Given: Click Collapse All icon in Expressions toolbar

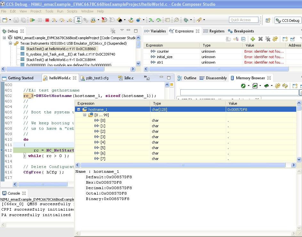Looking at the screenshot, I should pyautogui.click(x=243, y=39).
